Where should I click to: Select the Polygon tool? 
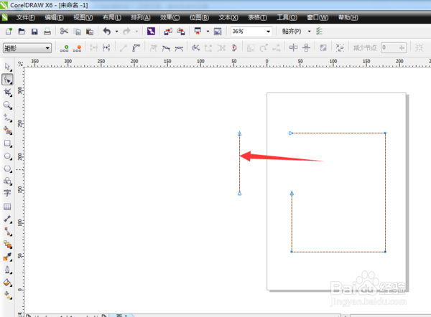8,169
